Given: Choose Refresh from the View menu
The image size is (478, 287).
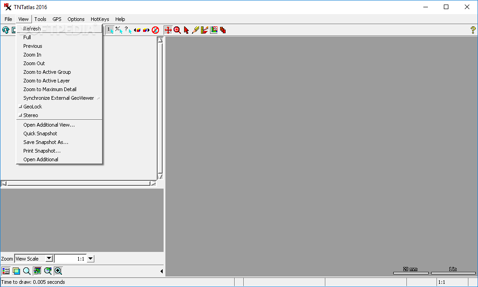Looking at the screenshot, I should 59,29.
